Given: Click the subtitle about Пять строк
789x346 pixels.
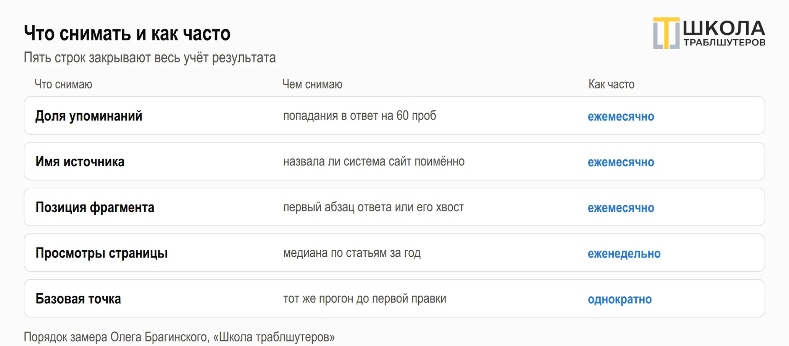Looking at the screenshot, I should [x=150, y=58].
